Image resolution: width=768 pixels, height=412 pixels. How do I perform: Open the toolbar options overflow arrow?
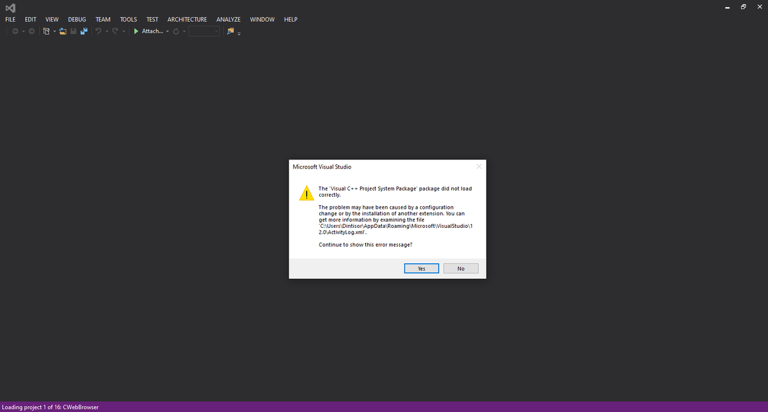[239, 33]
